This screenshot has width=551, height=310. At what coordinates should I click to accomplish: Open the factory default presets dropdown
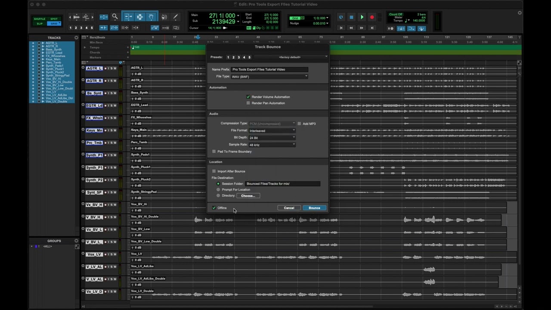tap(291, 57)
